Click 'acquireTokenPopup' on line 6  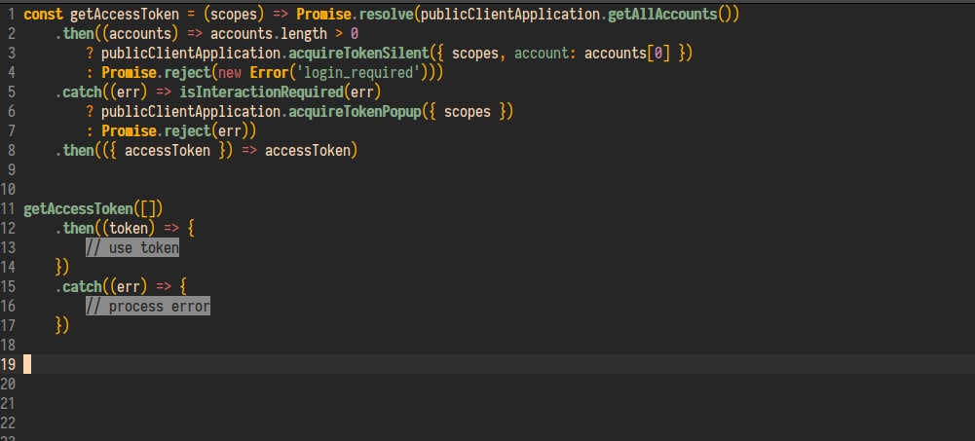(356, 112)
